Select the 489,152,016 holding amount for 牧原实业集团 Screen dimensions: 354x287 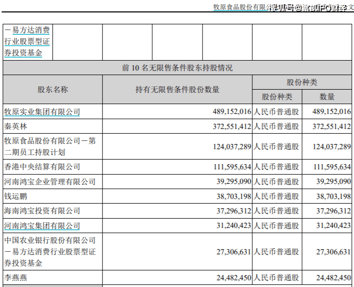[x=232, y=111]
